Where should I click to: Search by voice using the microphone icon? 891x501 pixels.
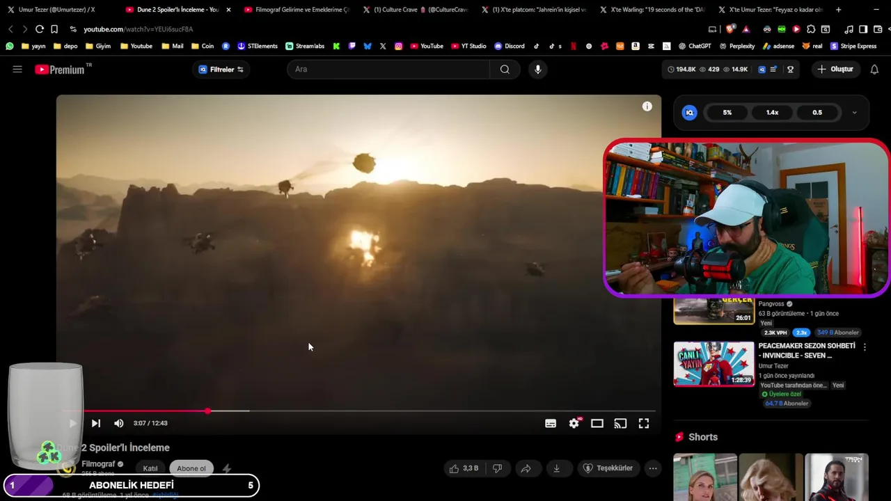(x=537, y=69)
